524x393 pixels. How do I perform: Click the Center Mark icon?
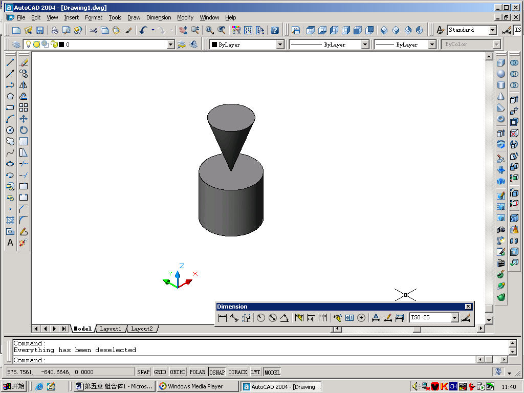coord(361,318)
